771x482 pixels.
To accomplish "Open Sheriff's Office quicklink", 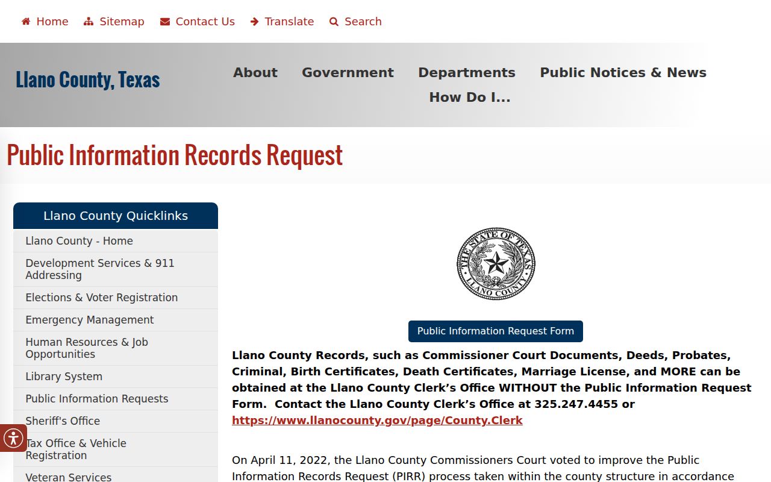I will pos(116,421).
